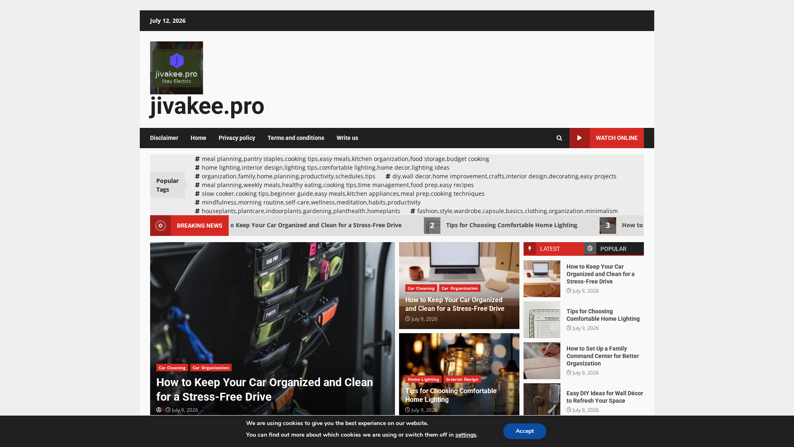Click hash icon before diy, wall decor tag

[388, 176]
